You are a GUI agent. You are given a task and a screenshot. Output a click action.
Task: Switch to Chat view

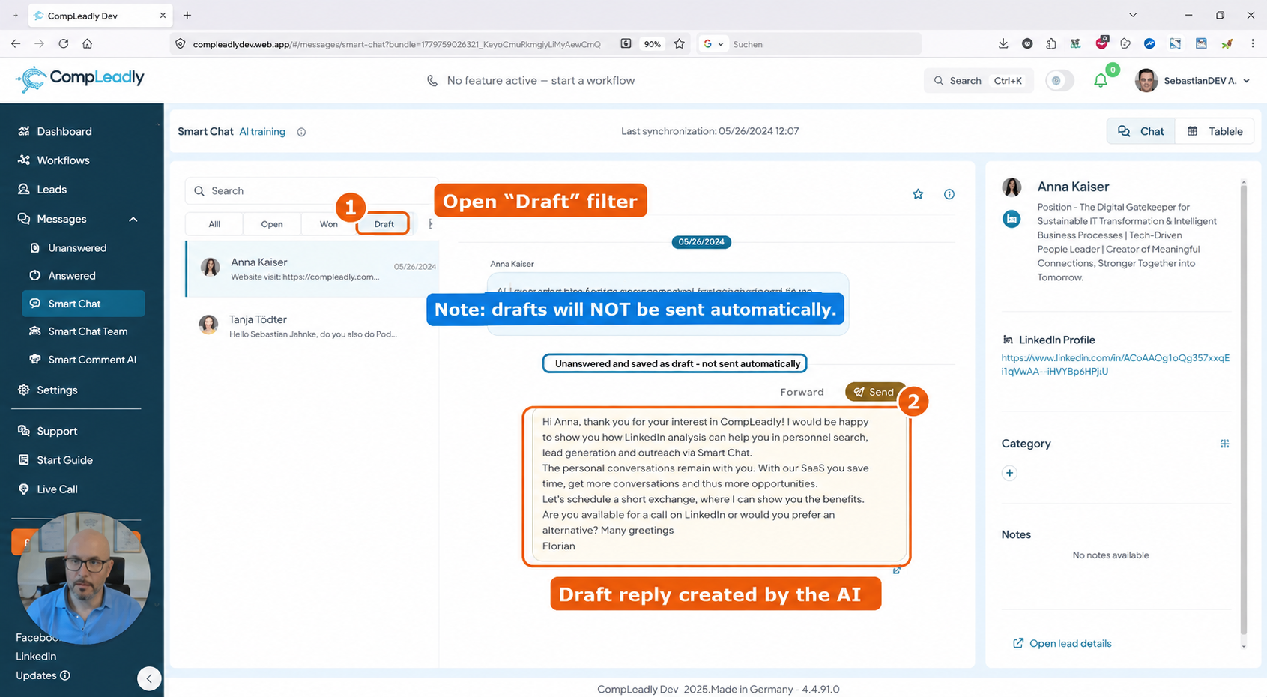click(1141, 131)
